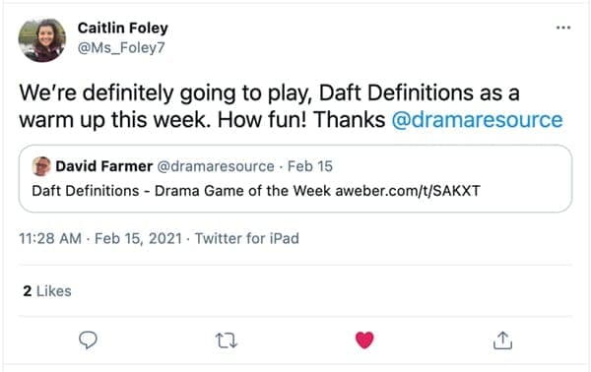Viewport: 591px width, 372px height.
Task: Open the David Farmer name in quote
Action: pyautogui.click(x=104, y=166)
